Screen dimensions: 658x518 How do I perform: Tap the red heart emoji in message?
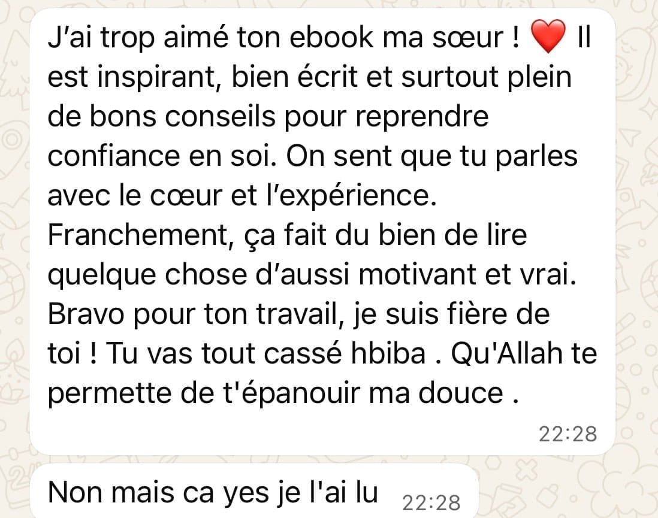548,37
